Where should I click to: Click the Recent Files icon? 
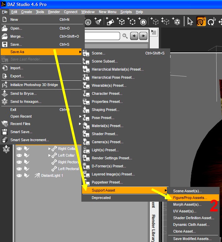pyautogui.click(x=5, y=124)
